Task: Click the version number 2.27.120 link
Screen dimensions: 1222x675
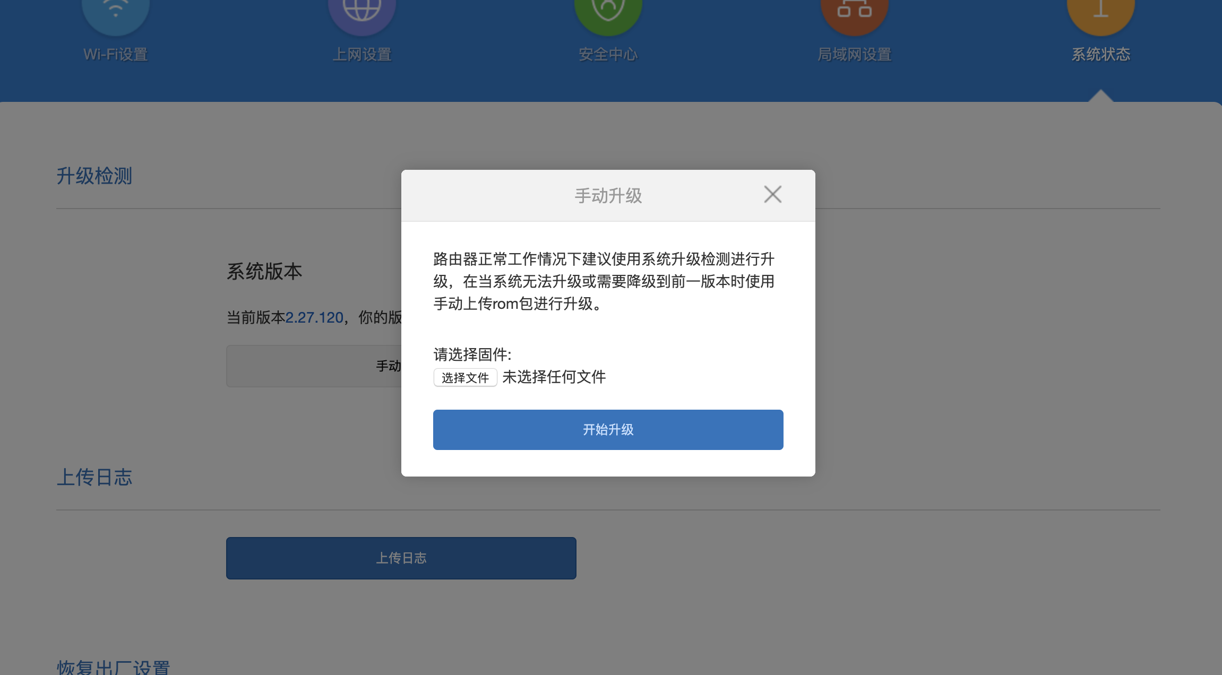Action: (x=314, y=317)
